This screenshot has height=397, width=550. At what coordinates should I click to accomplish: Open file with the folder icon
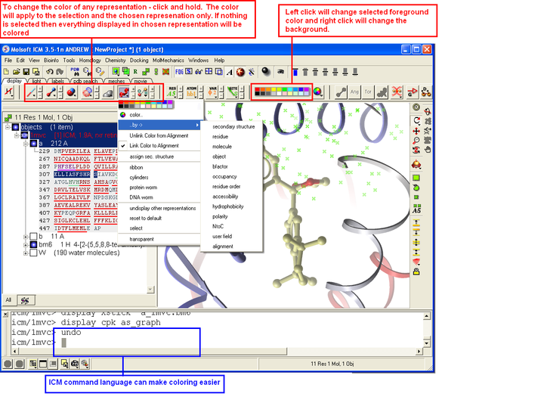pos(16,72)
